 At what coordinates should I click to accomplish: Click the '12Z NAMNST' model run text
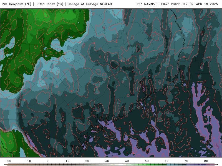click(x=147, y=4)
